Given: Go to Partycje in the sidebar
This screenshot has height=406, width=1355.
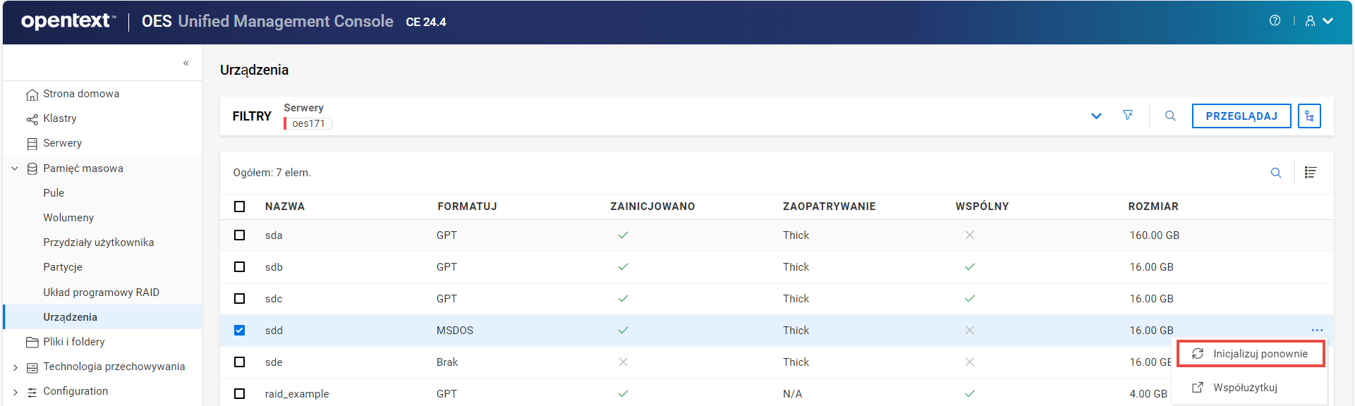Looking at the screenshot, I should pyautogui.click(x=63, y=267).
